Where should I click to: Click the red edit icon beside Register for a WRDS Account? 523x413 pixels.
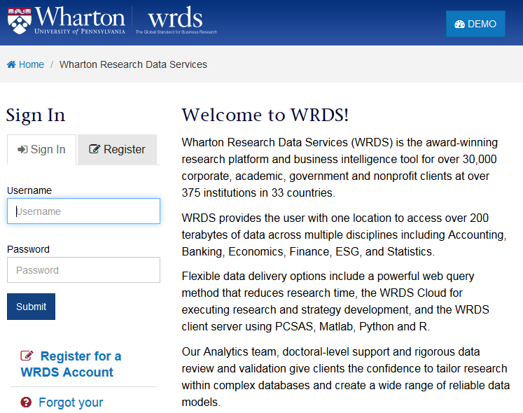point(27,356)
